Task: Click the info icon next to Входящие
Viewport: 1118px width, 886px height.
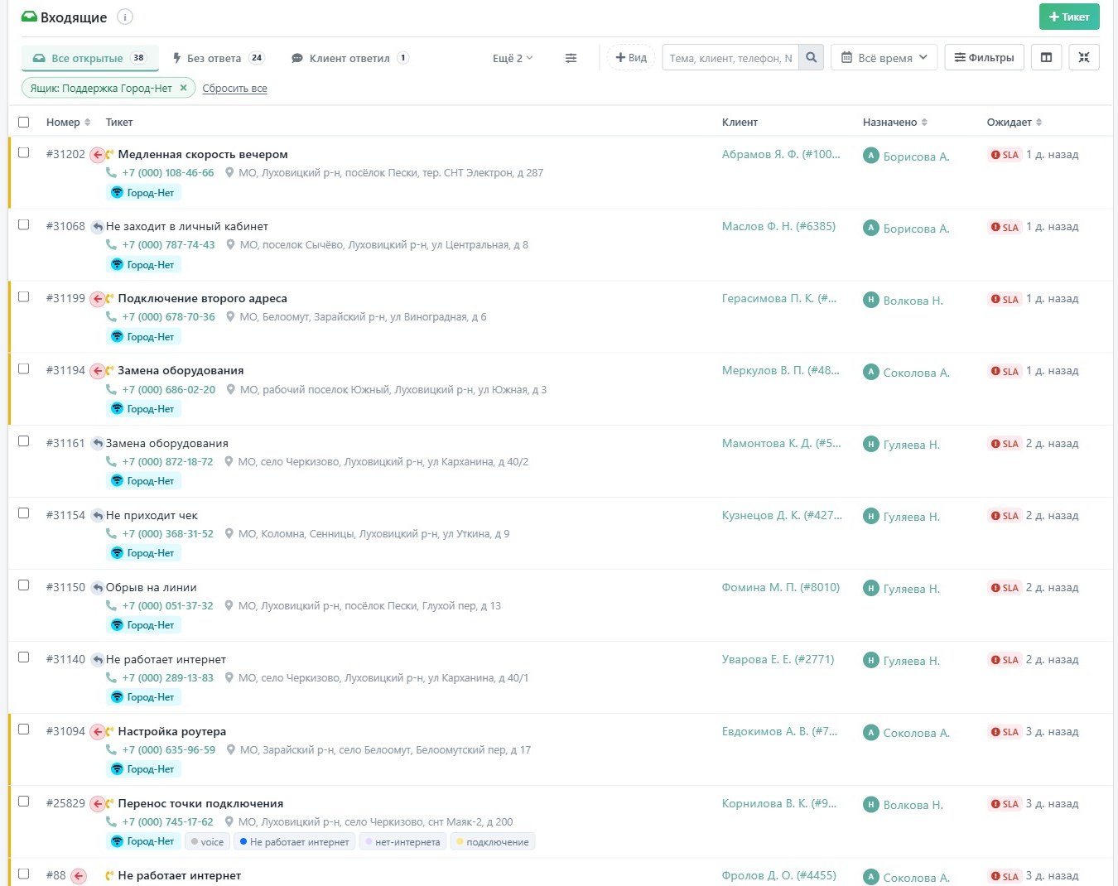Action: [125, 17]
